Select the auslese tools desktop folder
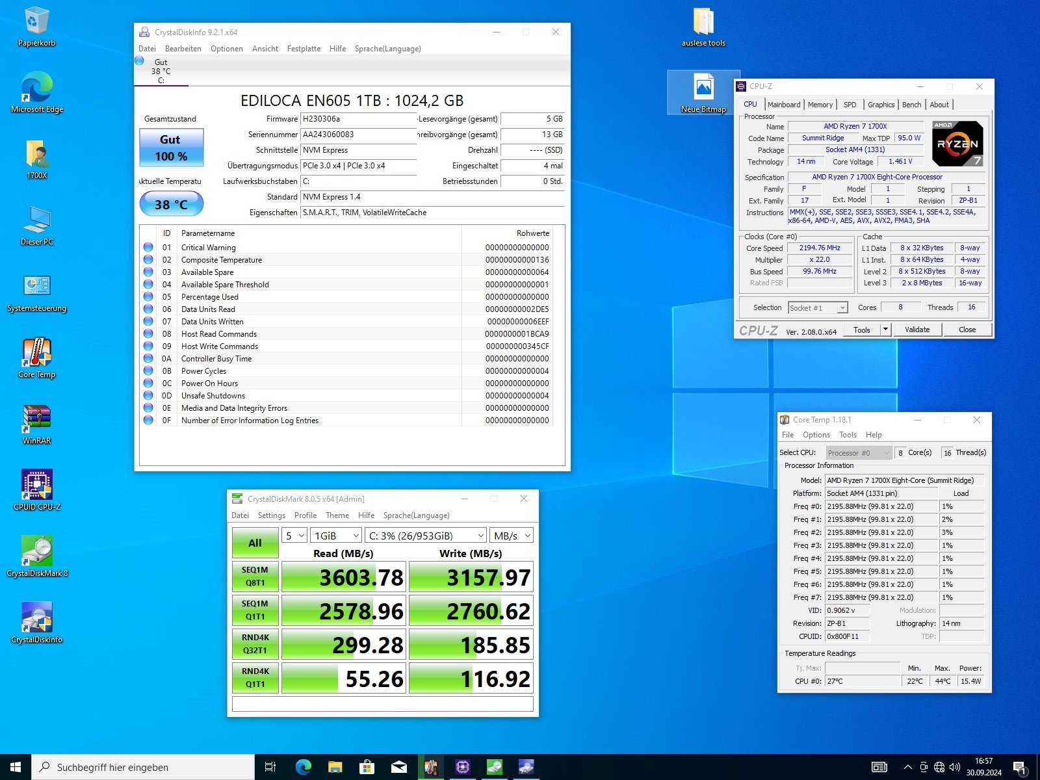The image size is (1040, 780). pyautogui.click(x=703, y=27)
